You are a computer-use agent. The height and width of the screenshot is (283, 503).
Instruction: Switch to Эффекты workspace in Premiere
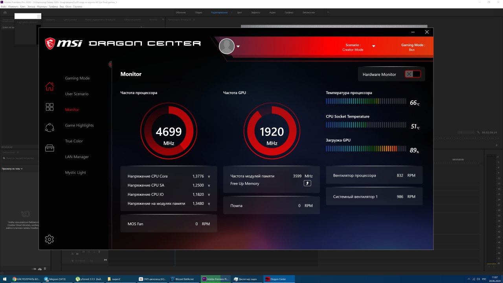(x=256, y=13)
